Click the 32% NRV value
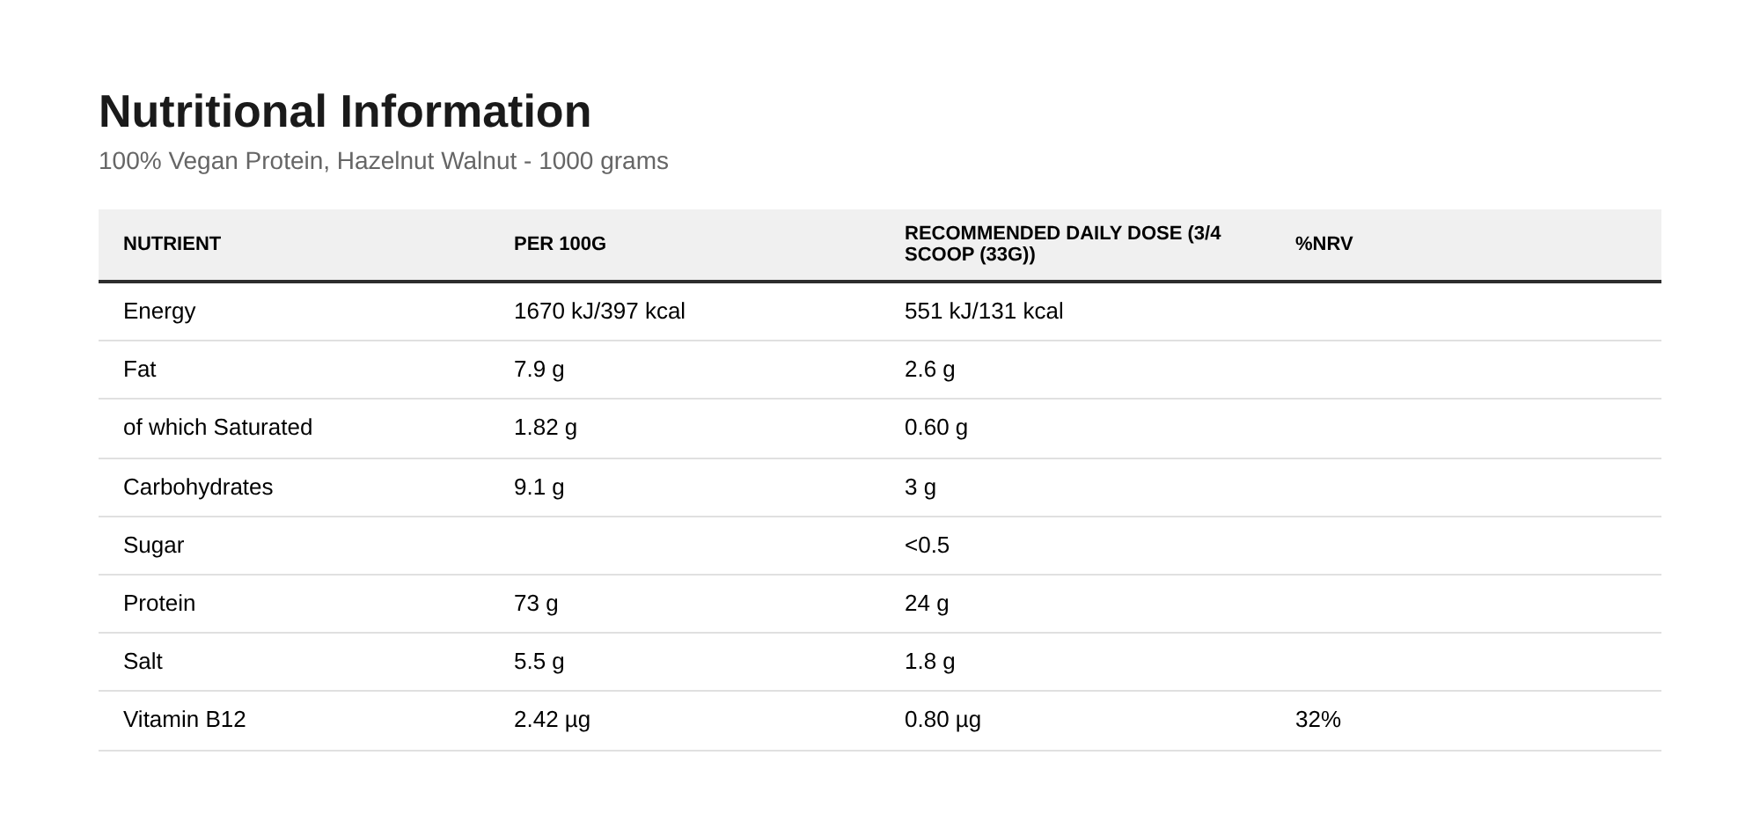1760x836 pixels. [x=1318, y=720]
